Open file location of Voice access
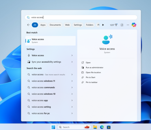Screen dimensions: 151x130 pyautogui.click(x=91, y=72)
